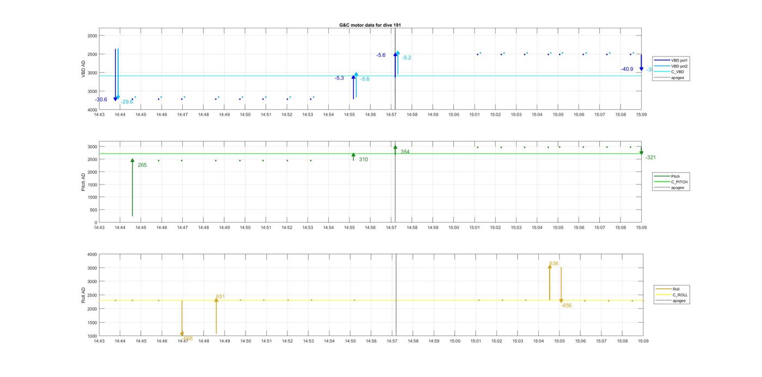Click the "Roll AD" y-axis label
This screenshot has width=762, height=377.
click(83, 295)
